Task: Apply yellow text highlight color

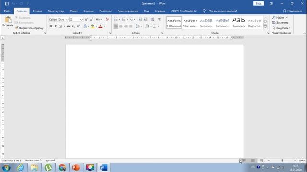Action: tap(93, 26)
